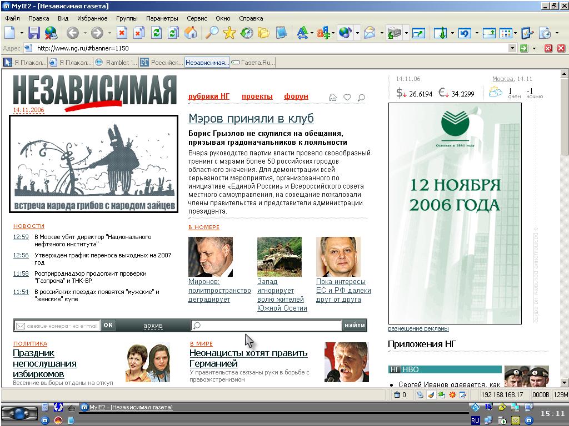Refresh the current page with green arrows icon
The height and width of the screenshot is (426, 569).
[x=156, y=33]
